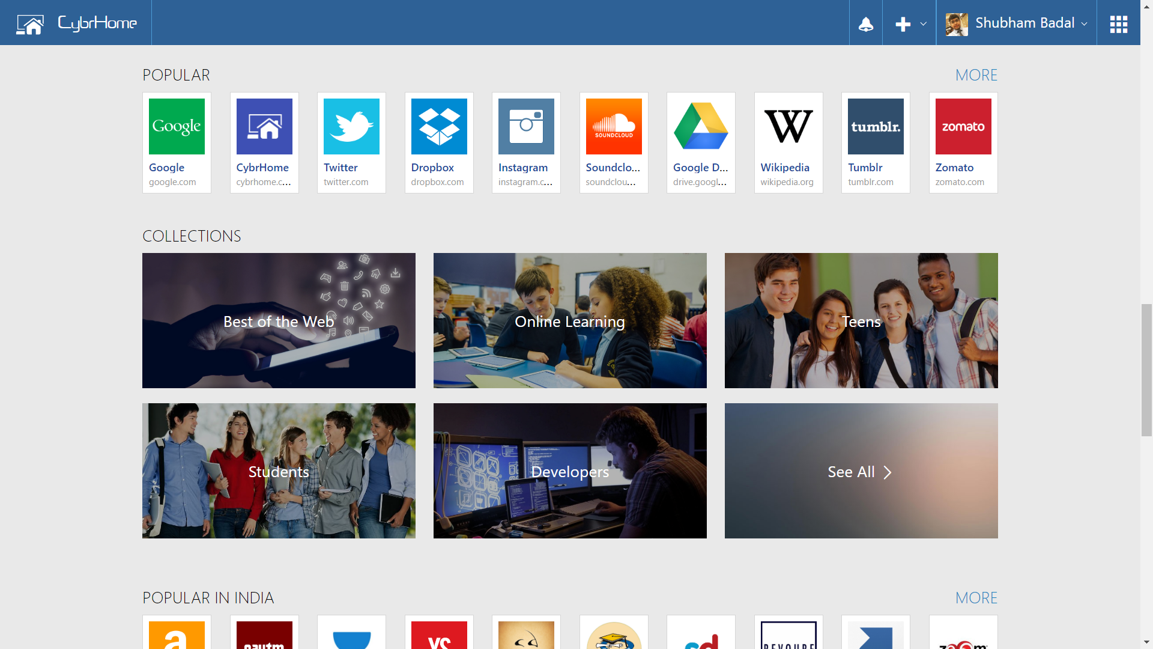The image size is (1153, 649).
Task: Expand the chevron next to Shubham Badal
Action: pyautogui.click(x=1084, y=24)
